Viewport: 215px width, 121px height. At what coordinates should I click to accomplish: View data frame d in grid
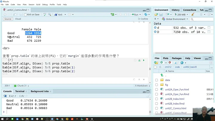tap(209, 28)
